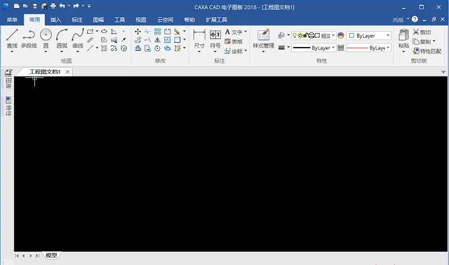Screen dimensions: 449x265
Task: Expand the 复制 copy dropdown arrow
Action: click(x=434, y=42)
